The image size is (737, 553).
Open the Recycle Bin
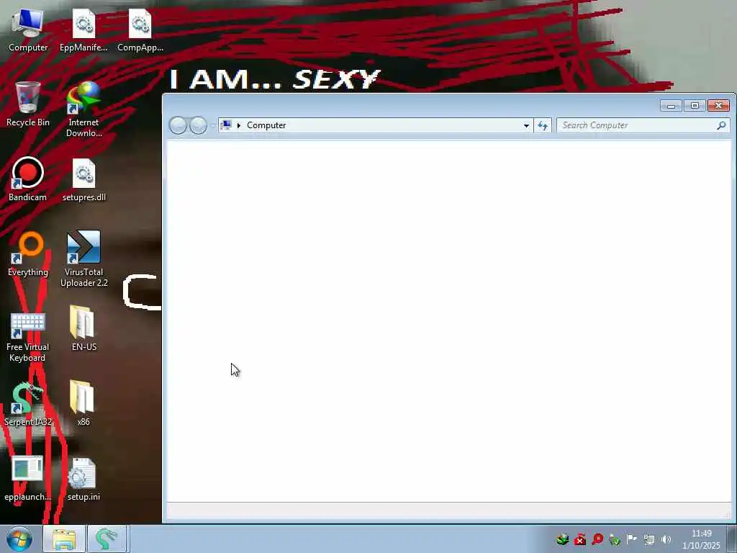tap(28, 104)
